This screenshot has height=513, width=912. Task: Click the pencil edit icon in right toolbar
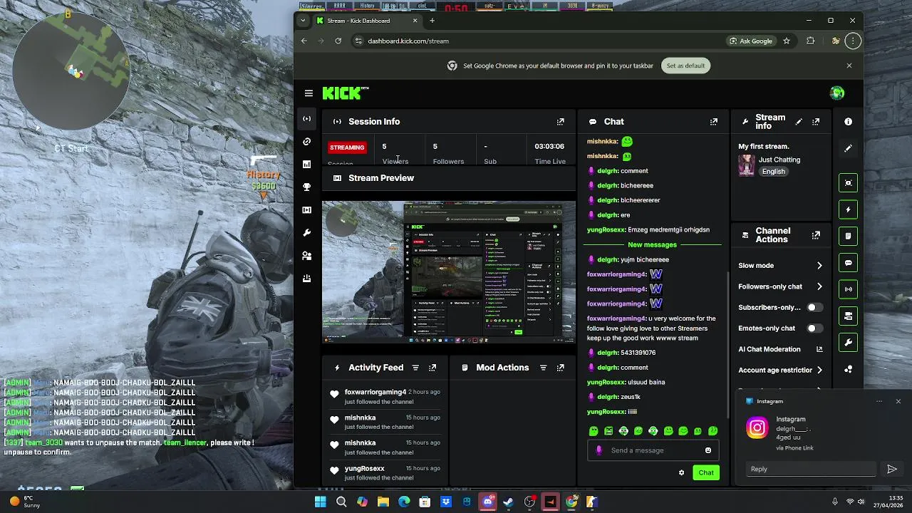point(848,148)
